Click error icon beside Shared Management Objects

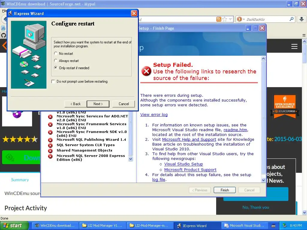(x=50, y=151)
